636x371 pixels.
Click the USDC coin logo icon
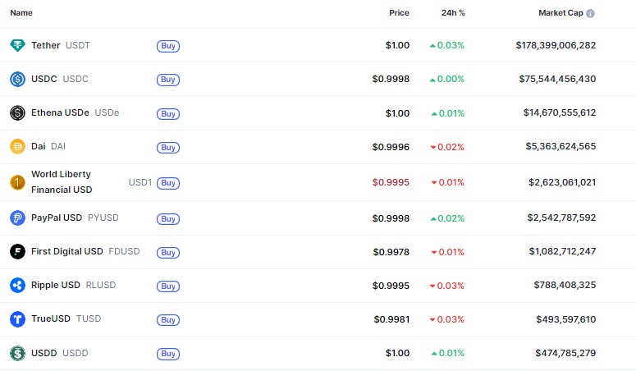[x=17, y=79]
